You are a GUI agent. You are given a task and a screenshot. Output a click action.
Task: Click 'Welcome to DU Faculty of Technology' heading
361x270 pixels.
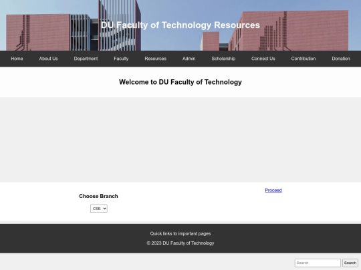coord(180,82)
